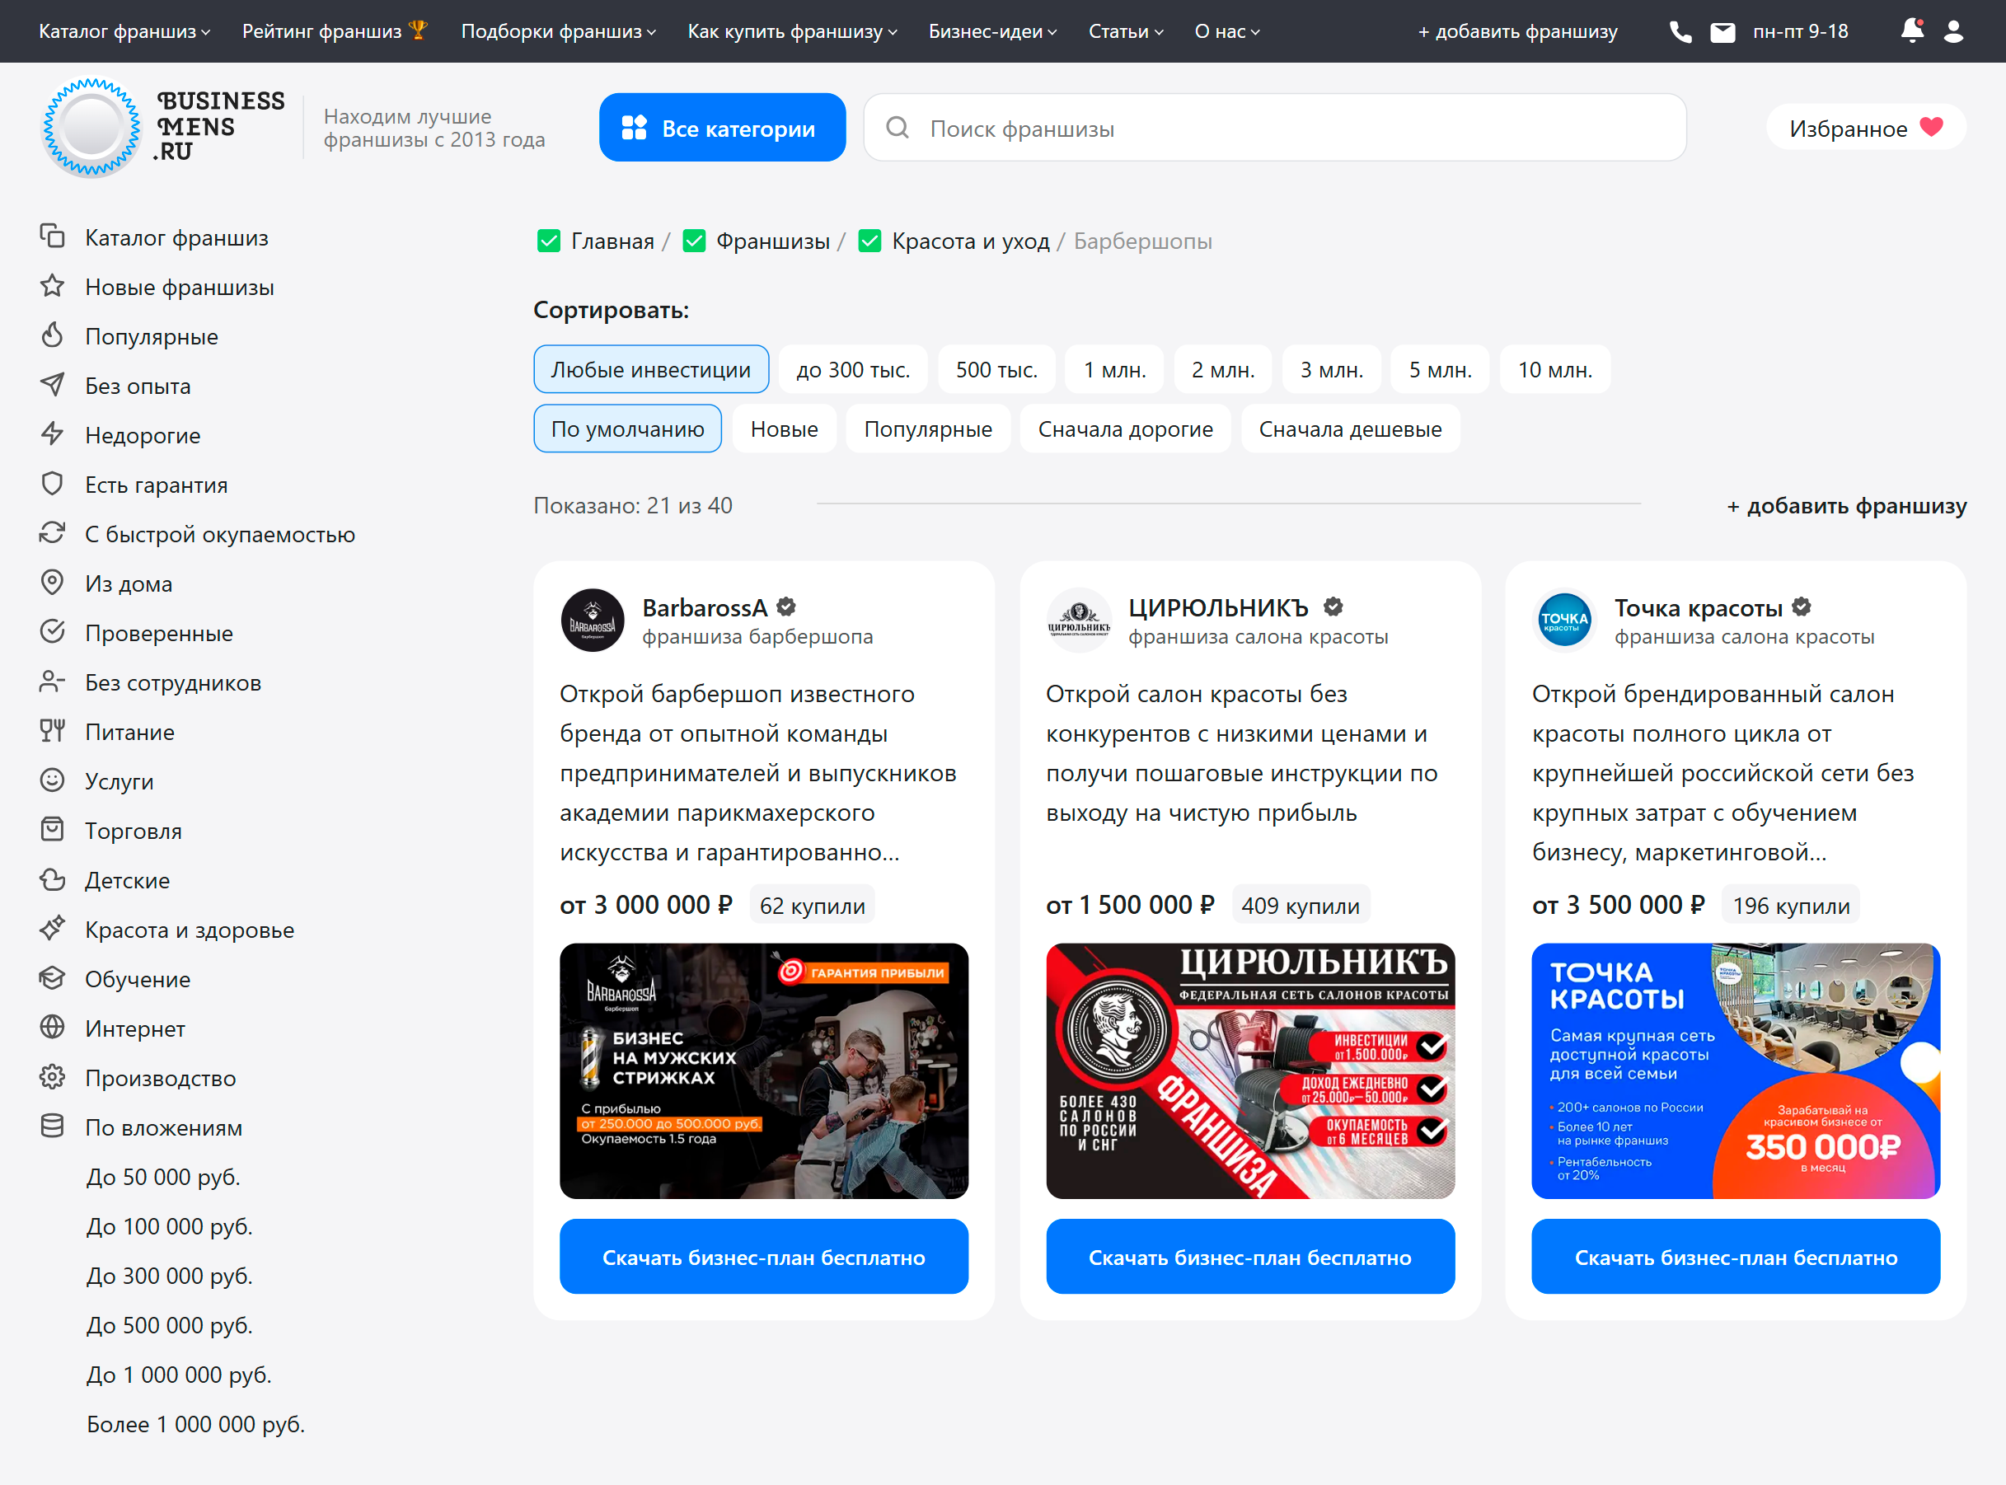This screenshot has height=1485, width=2006.
Task: Select the 10 млн. investment filter
Action: (x=1555, y=369)
